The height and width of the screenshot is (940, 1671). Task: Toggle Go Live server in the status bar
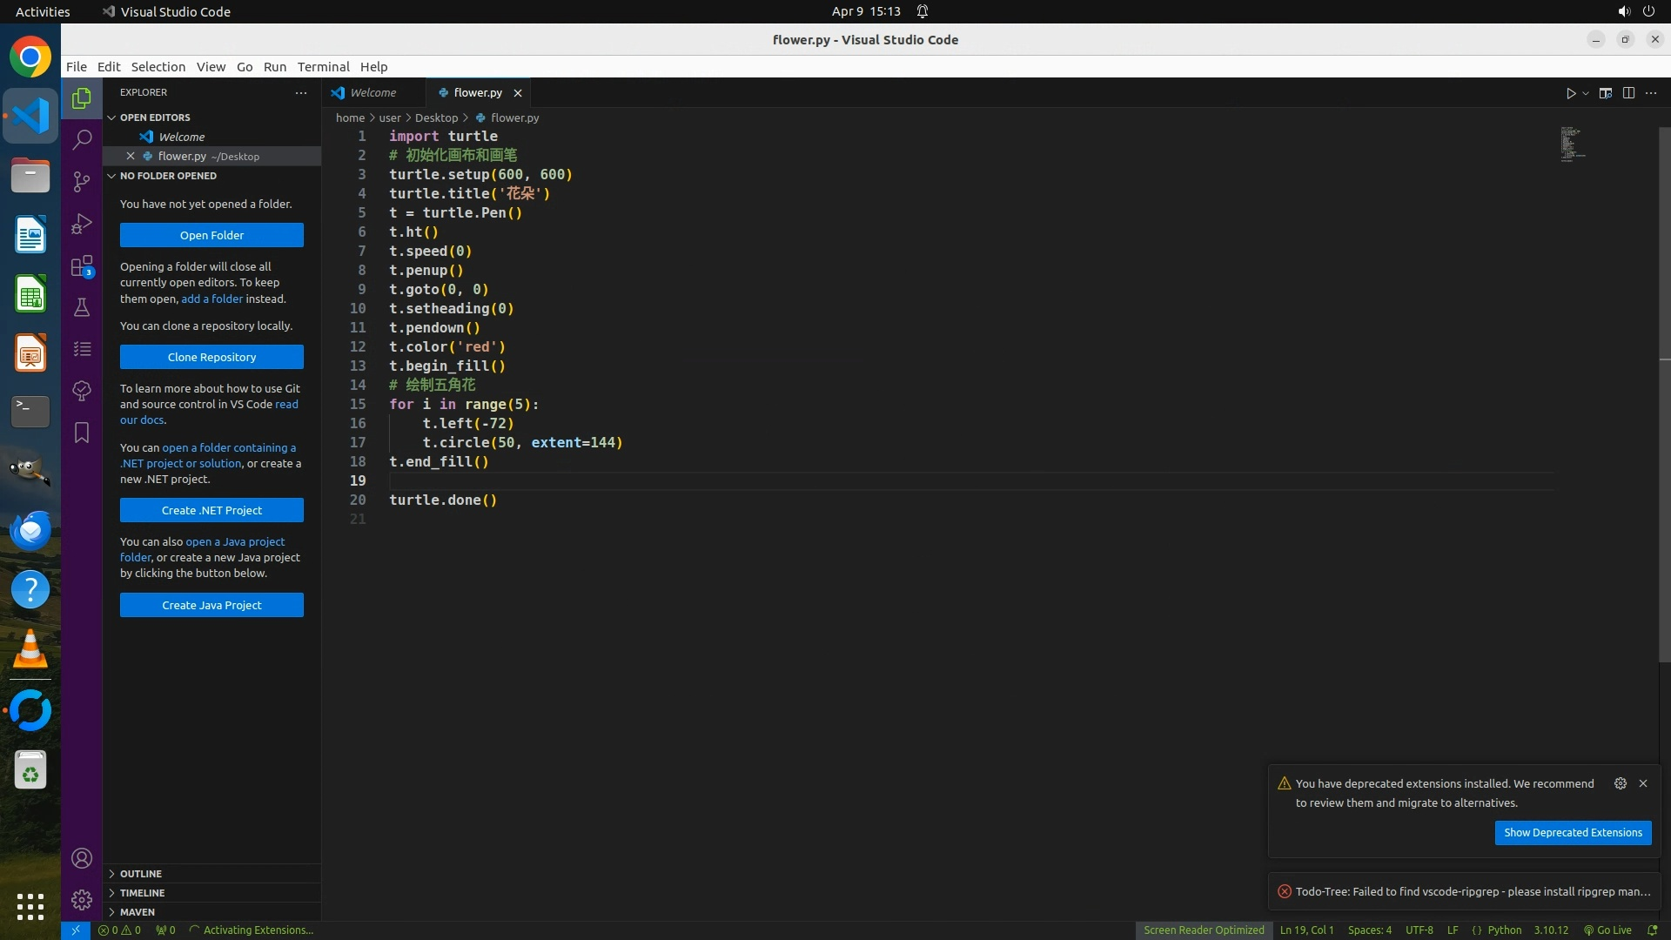click(1607, 930)
